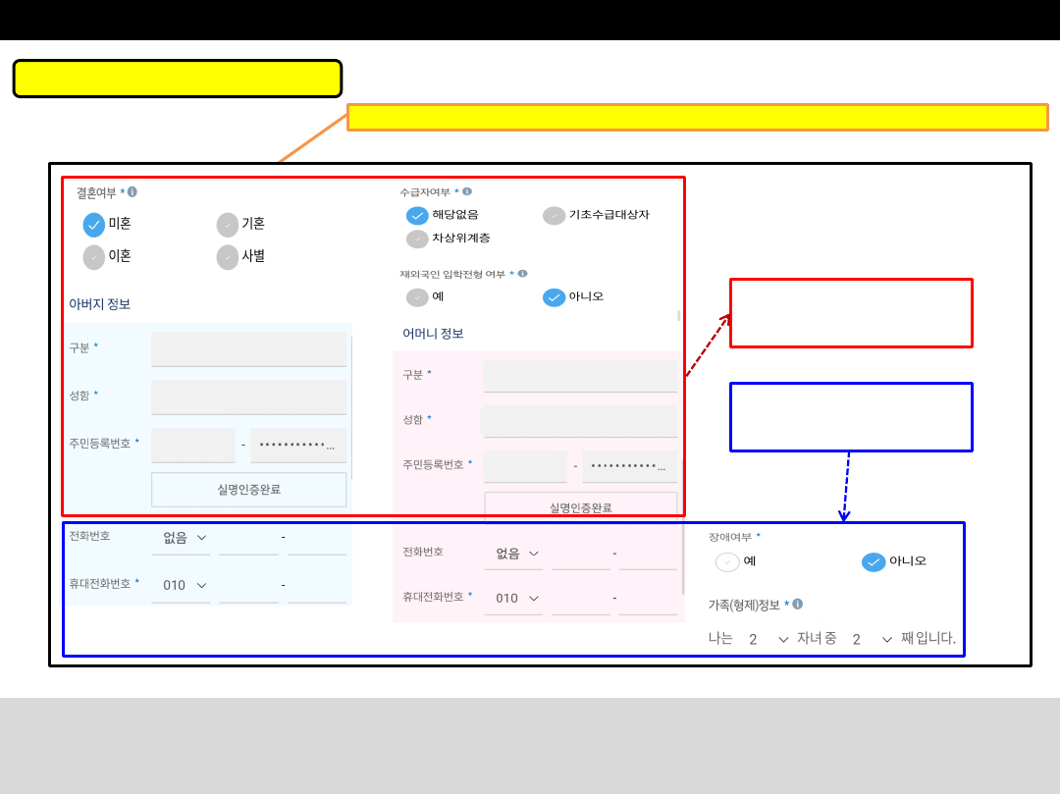Image resolution: width=1060 pixels, height=795 pixels.
Task: Open father's 전화번호 area code dropdown
Action: coord(185,538)
